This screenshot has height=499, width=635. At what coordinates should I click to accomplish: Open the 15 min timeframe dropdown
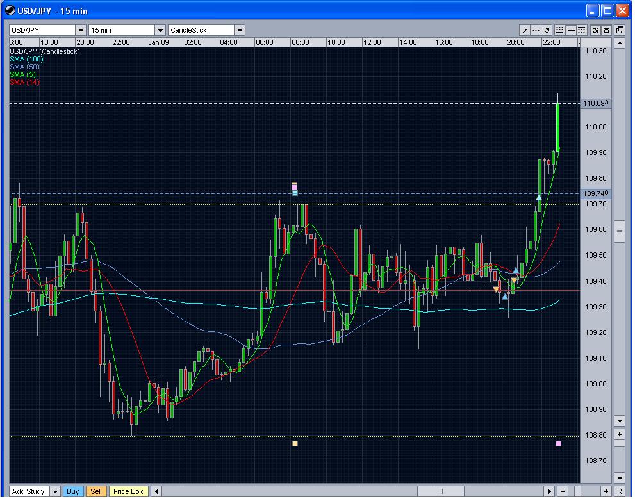click(x=161, y=30)
